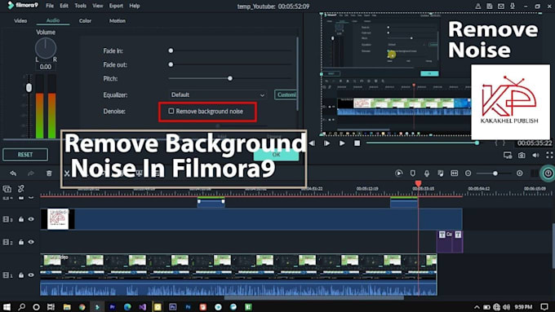Switch to the Color tab
The height and width of the screenshot is (312, 555).
tap(85, 20)
